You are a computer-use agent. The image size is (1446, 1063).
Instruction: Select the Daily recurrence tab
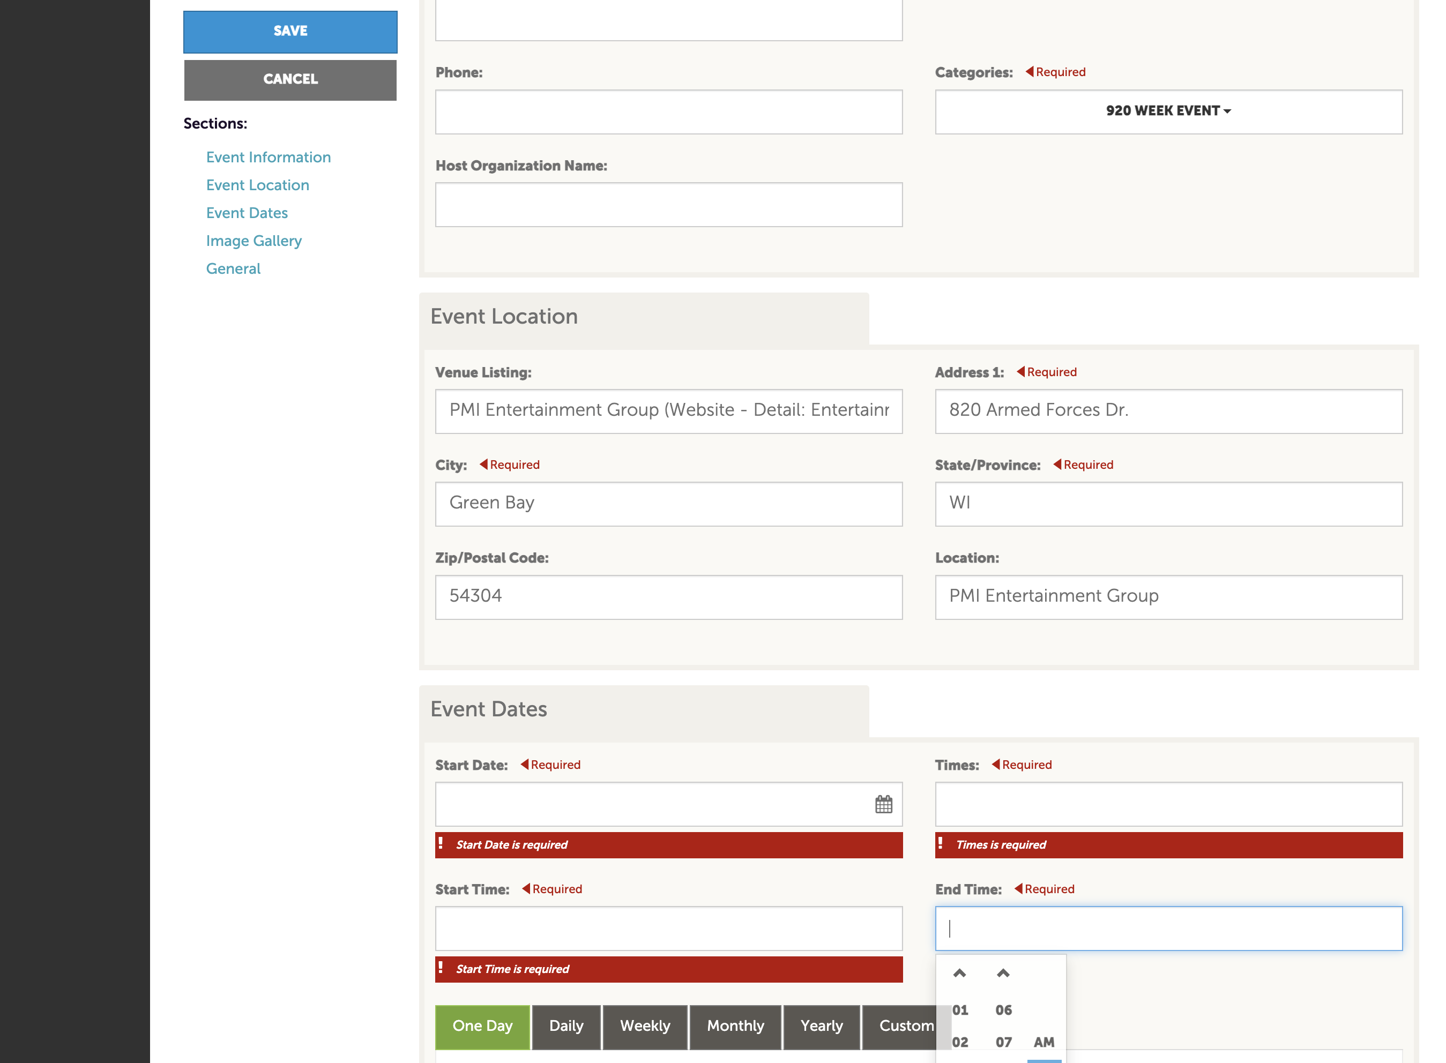click(x=567, y=1027)
